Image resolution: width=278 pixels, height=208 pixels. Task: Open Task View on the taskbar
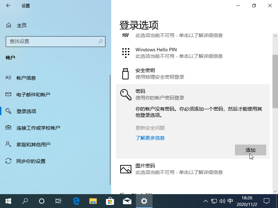coord(58,201)
